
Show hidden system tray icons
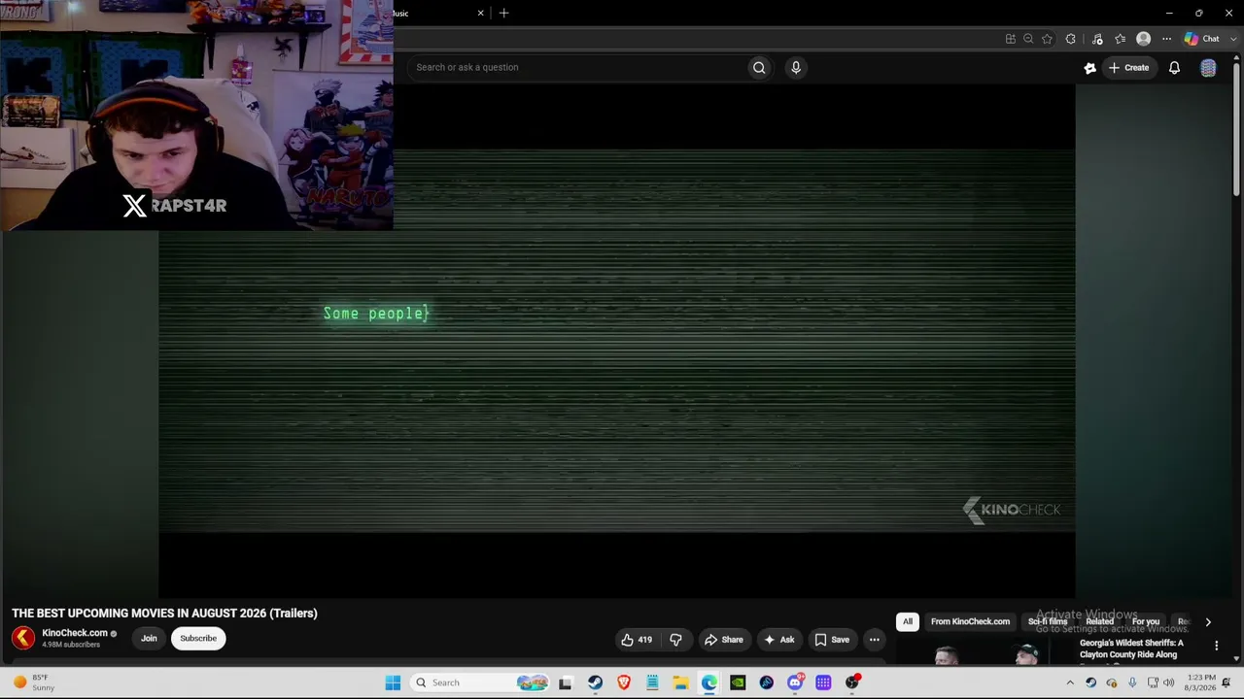coord(1070,682)
